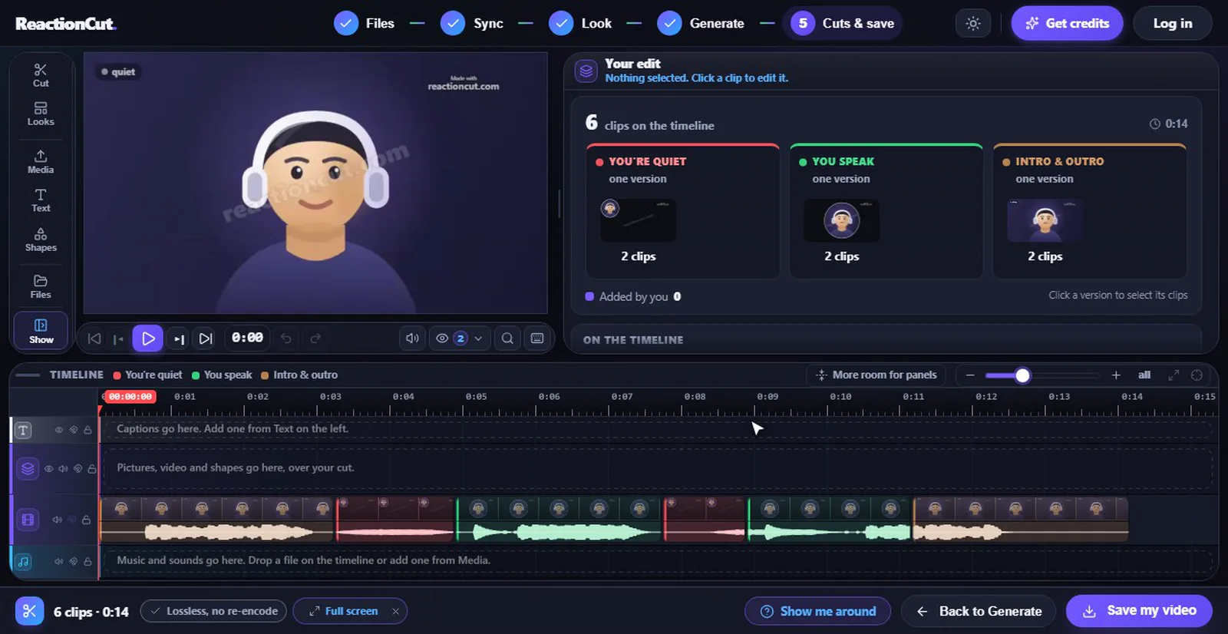
Task: Select the You're Quiet version card
Action: tap(682, 210)
